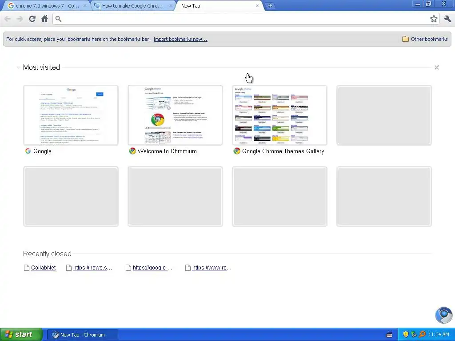Bookmark this page with the star icon
The width and height of the screenshot is (455, 341).
click(x=434, y=19)
